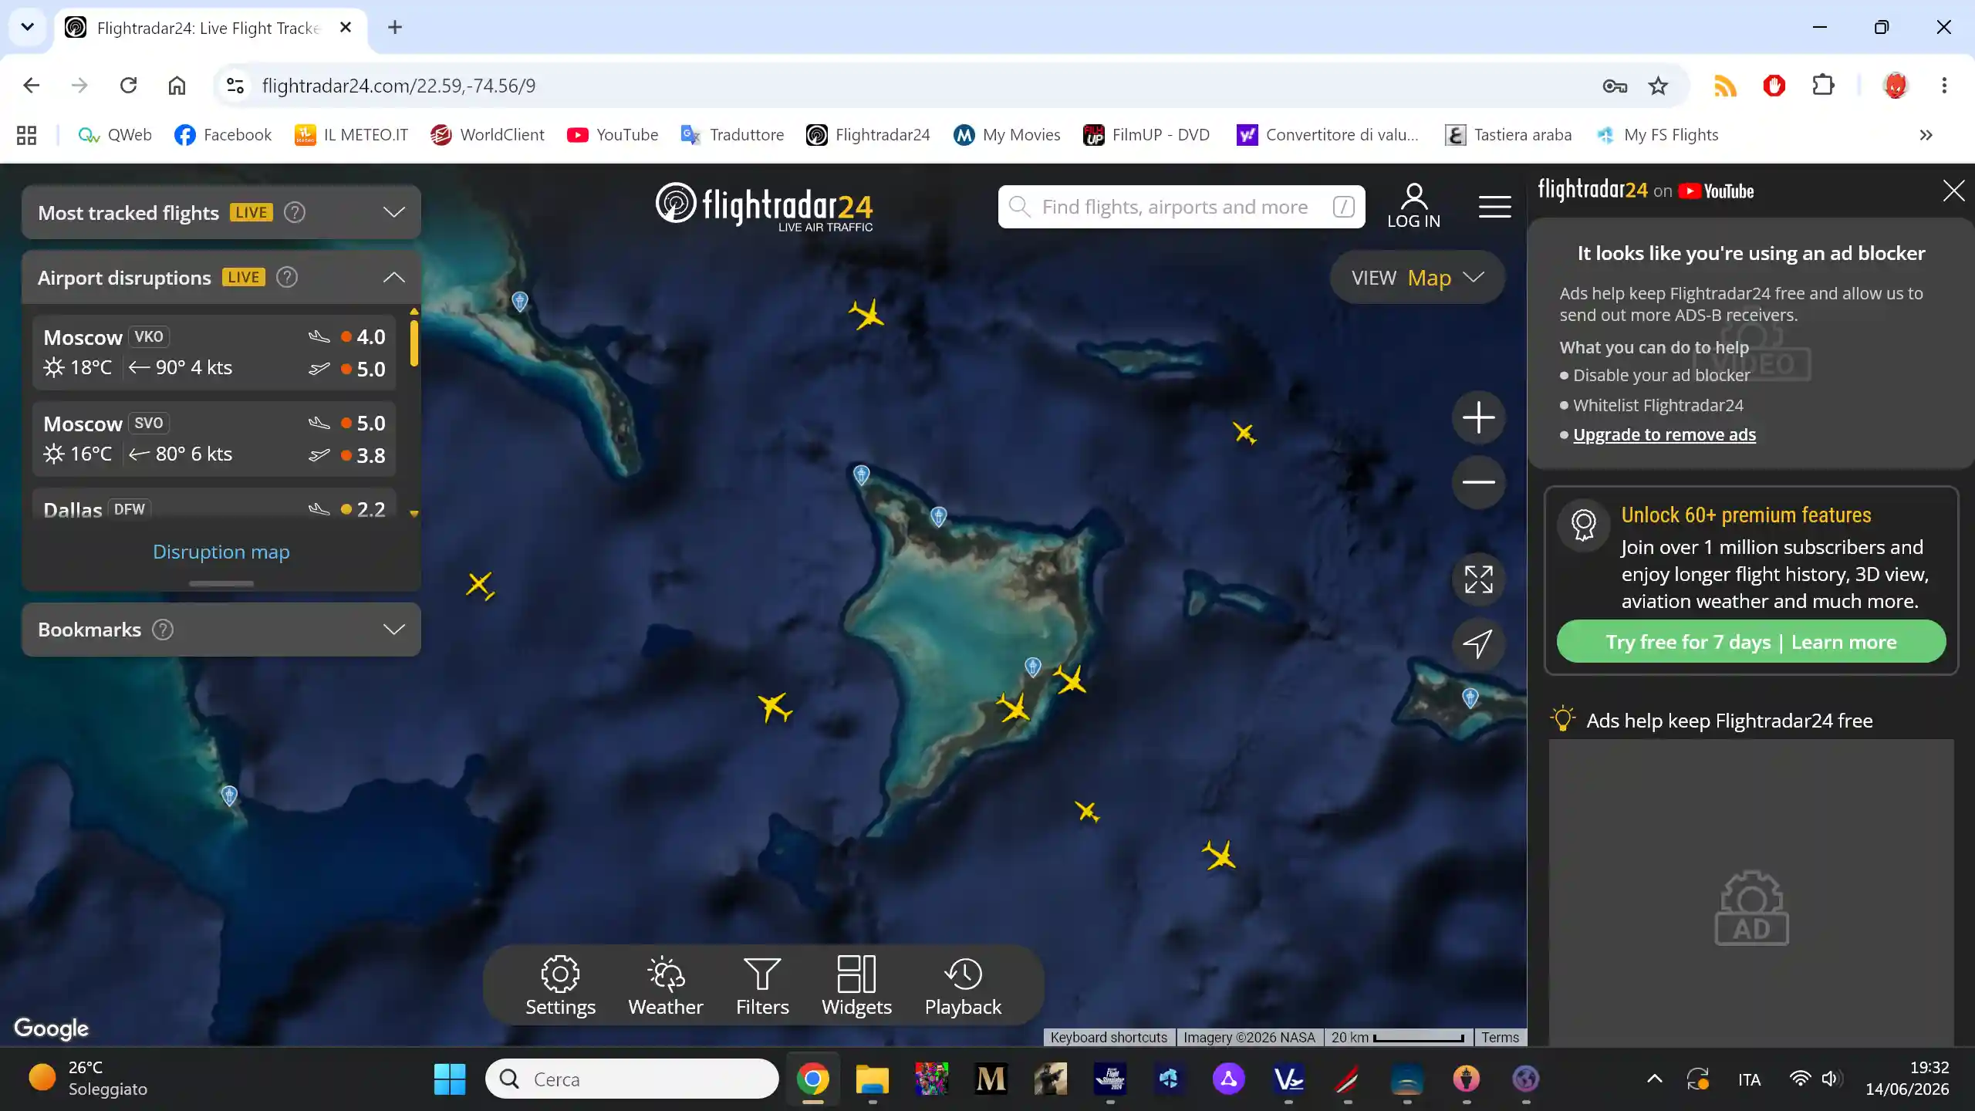Viewport: 1975px width, 1111px height.
Task: Collapse the Airport disruptions panel
Action: [x=394, y=277]
